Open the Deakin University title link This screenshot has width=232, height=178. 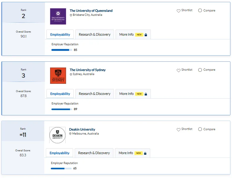(x=82, y=129)
